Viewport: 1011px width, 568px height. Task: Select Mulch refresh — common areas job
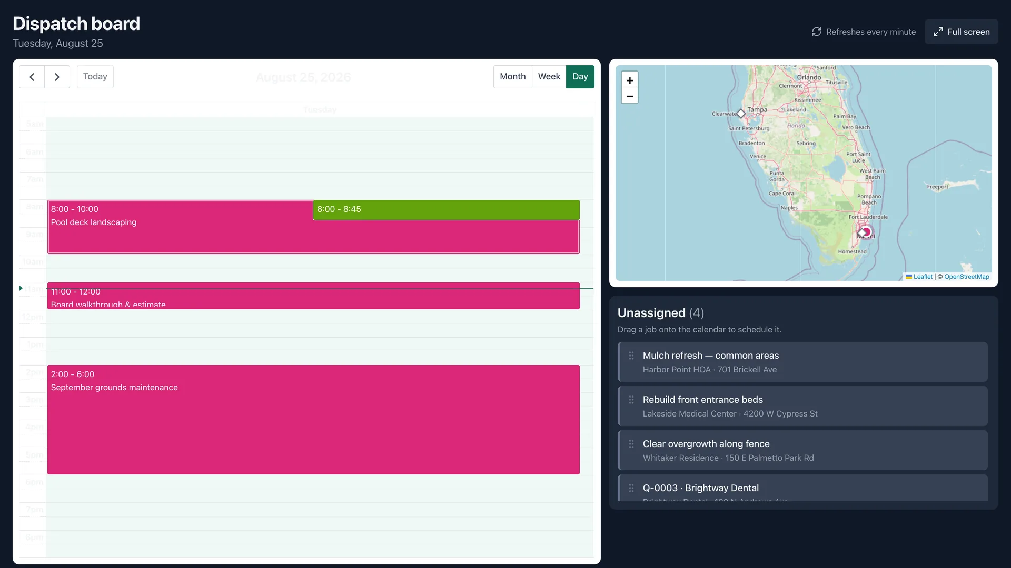tap(802, 362)
